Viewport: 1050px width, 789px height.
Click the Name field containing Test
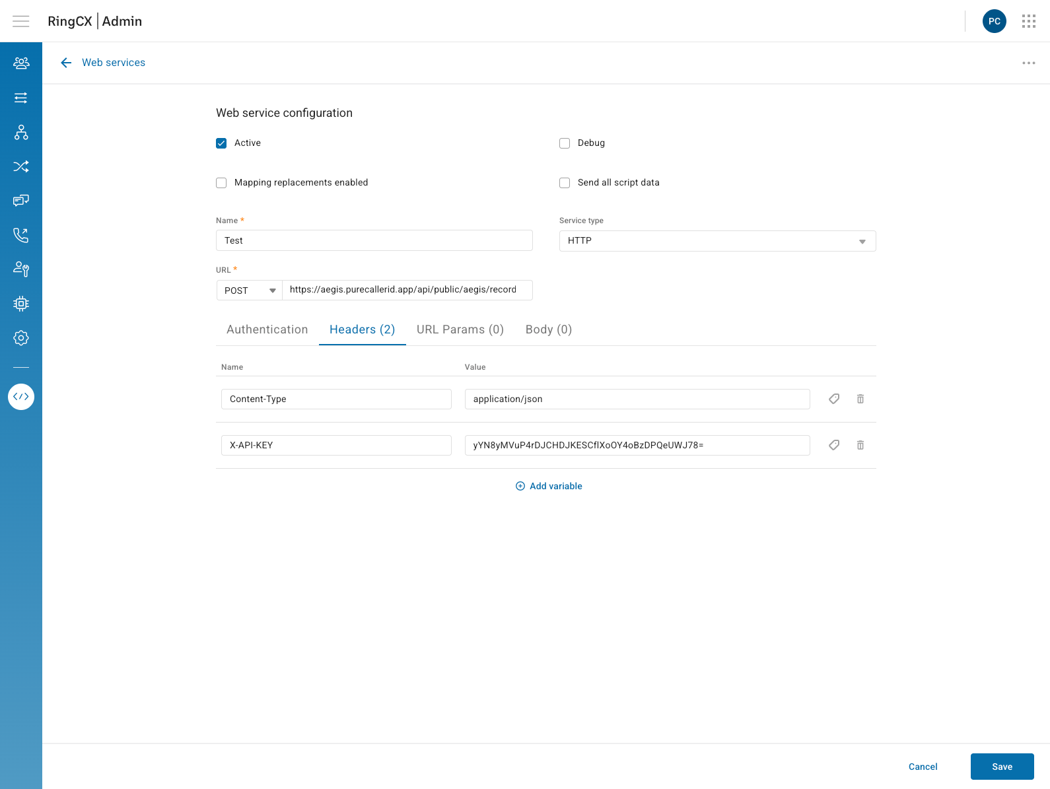click(x=374, y=240)
